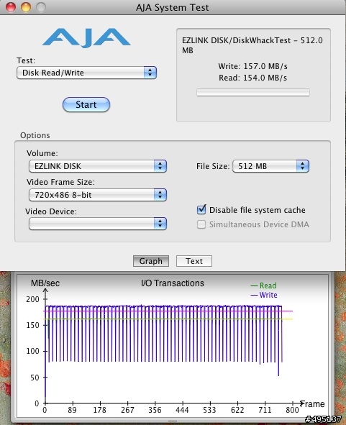
Task: Switch to the Text tab
Action: click(x=194, y=261)
